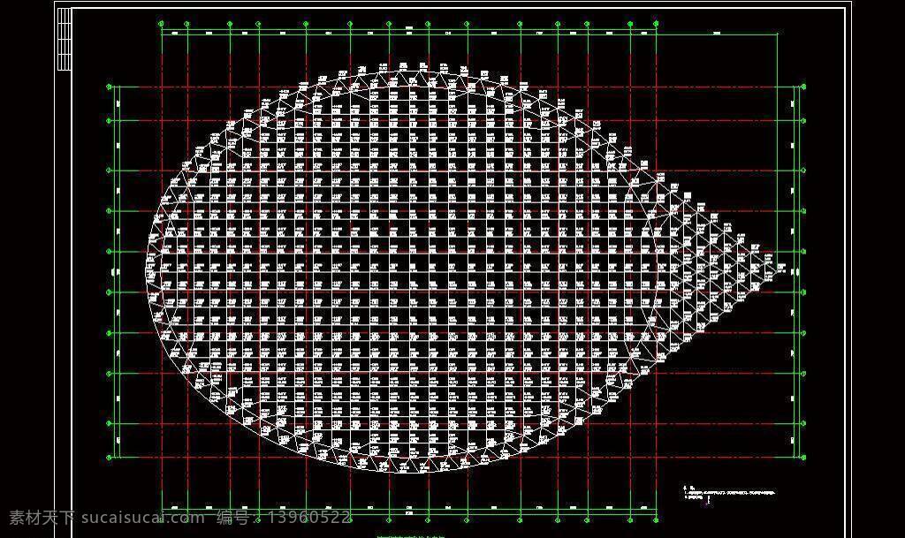Click the sucaisucai.com watermark text

click(x=142, y=518)
